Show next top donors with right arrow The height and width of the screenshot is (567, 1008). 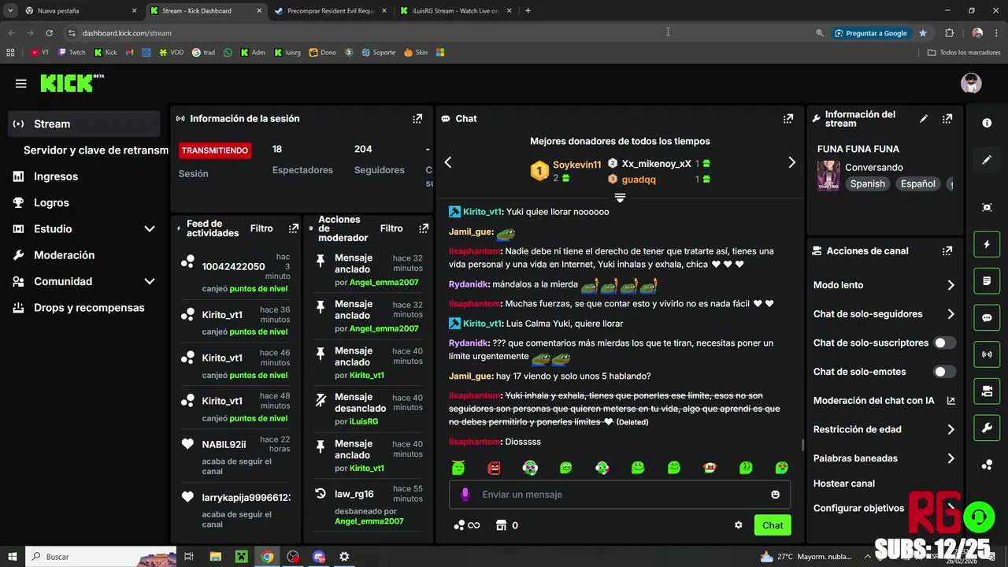tap(791, 162)
